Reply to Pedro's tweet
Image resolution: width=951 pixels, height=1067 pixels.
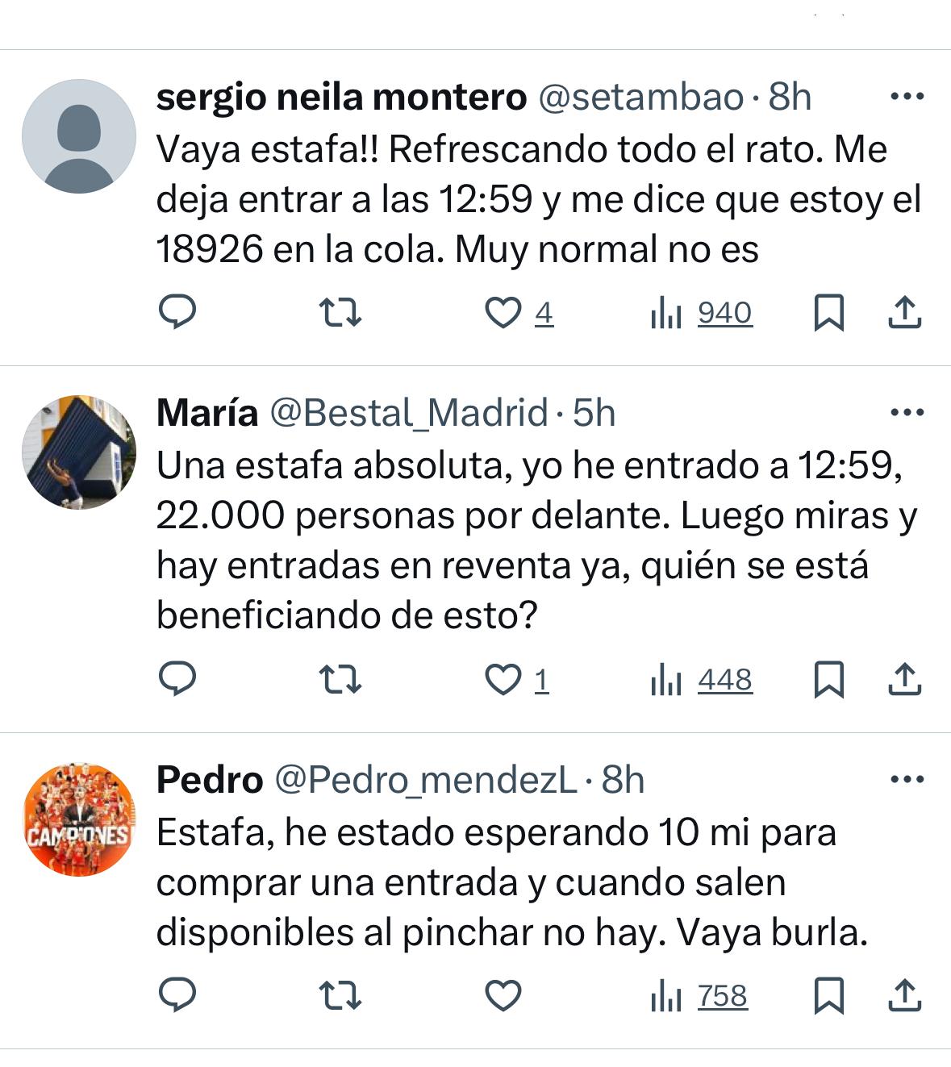coord(177,996)
